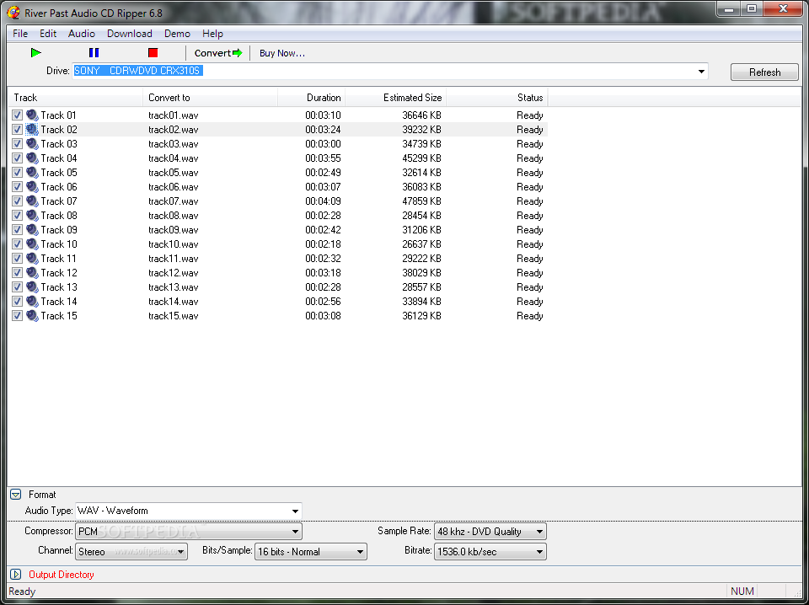Open the Edit menu
Viewport: 809px width, 605px height.
pyautogui.click(x=48, y=34)
